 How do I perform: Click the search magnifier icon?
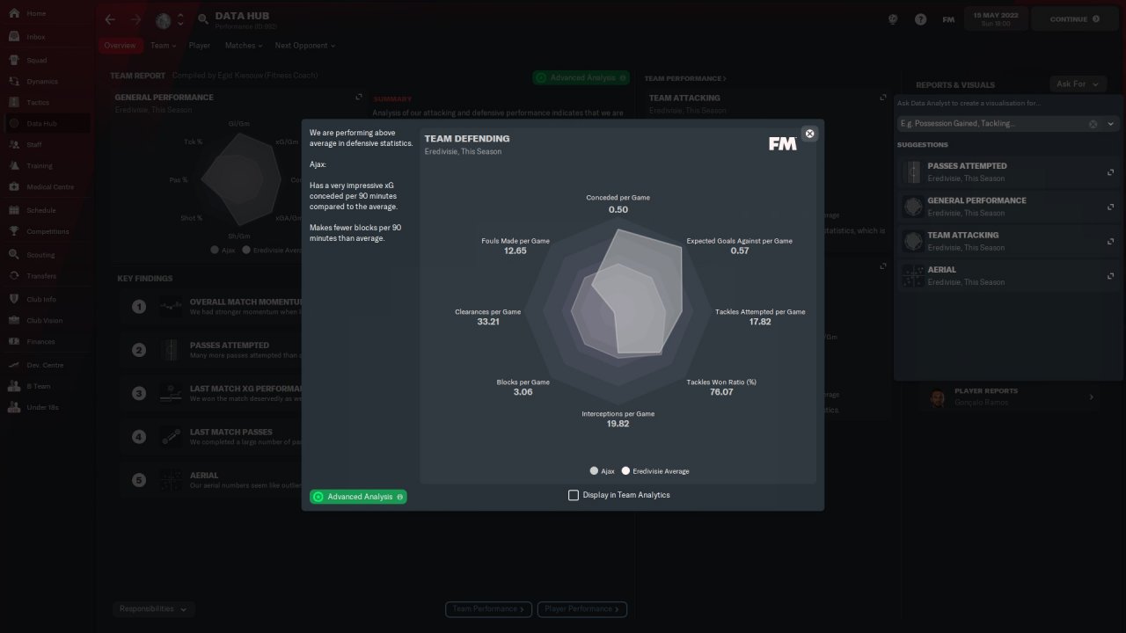(x=203, y=19)
